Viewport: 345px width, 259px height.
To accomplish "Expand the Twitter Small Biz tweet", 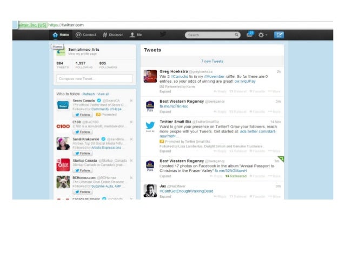I will pyautogui.click(x=165, y=151).
